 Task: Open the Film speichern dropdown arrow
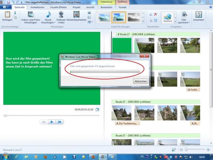pyautogui.click(x=189, y=22)
